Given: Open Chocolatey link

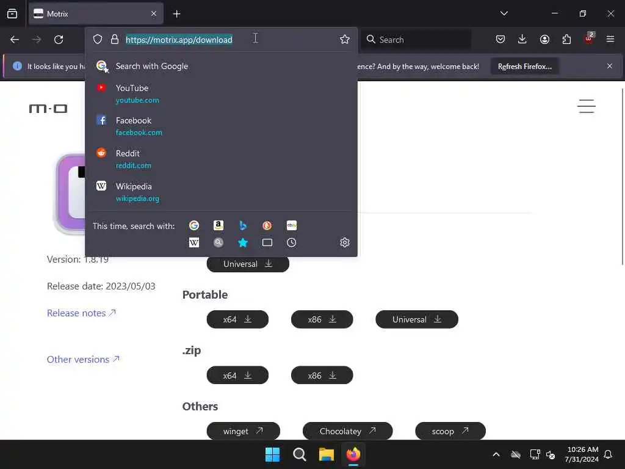Looking at the screenshot, I should (347, 431).
